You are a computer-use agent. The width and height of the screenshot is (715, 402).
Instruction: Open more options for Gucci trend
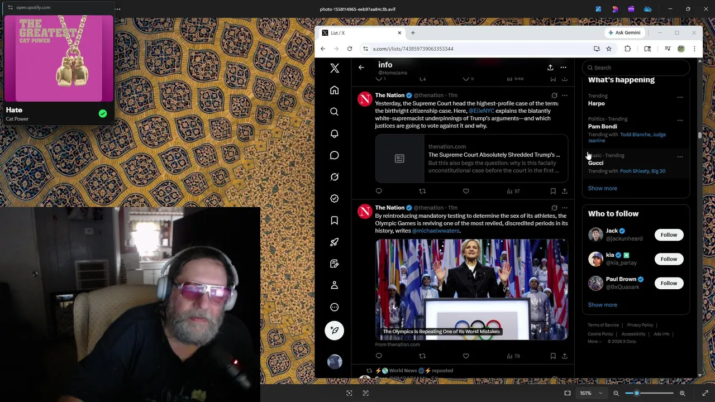680,156
